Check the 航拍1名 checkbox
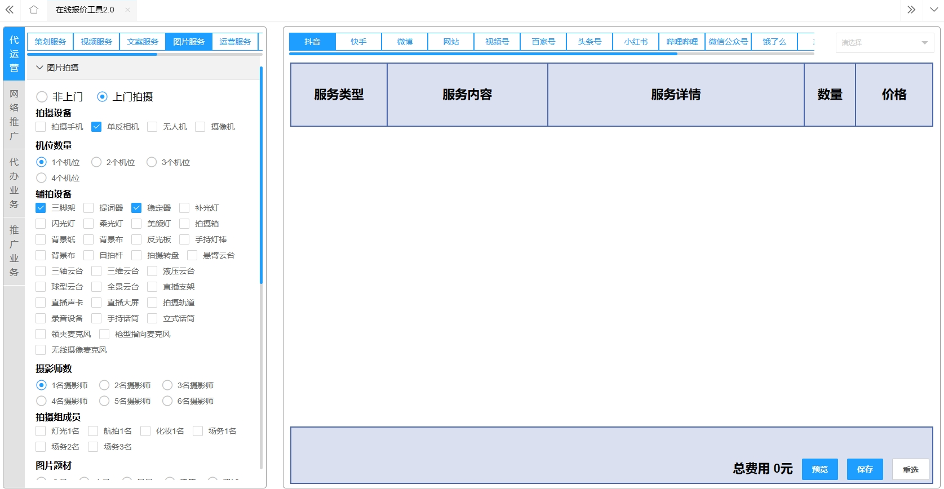This screenshot has width=944, height=489. 93,431
